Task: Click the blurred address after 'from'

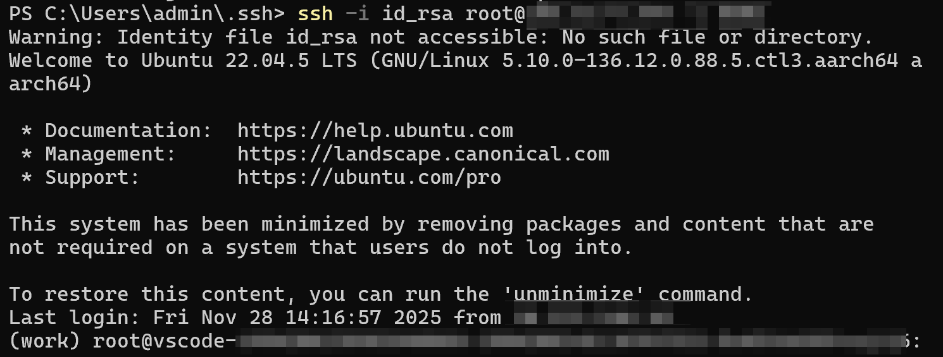Action: tap(592, 318)
